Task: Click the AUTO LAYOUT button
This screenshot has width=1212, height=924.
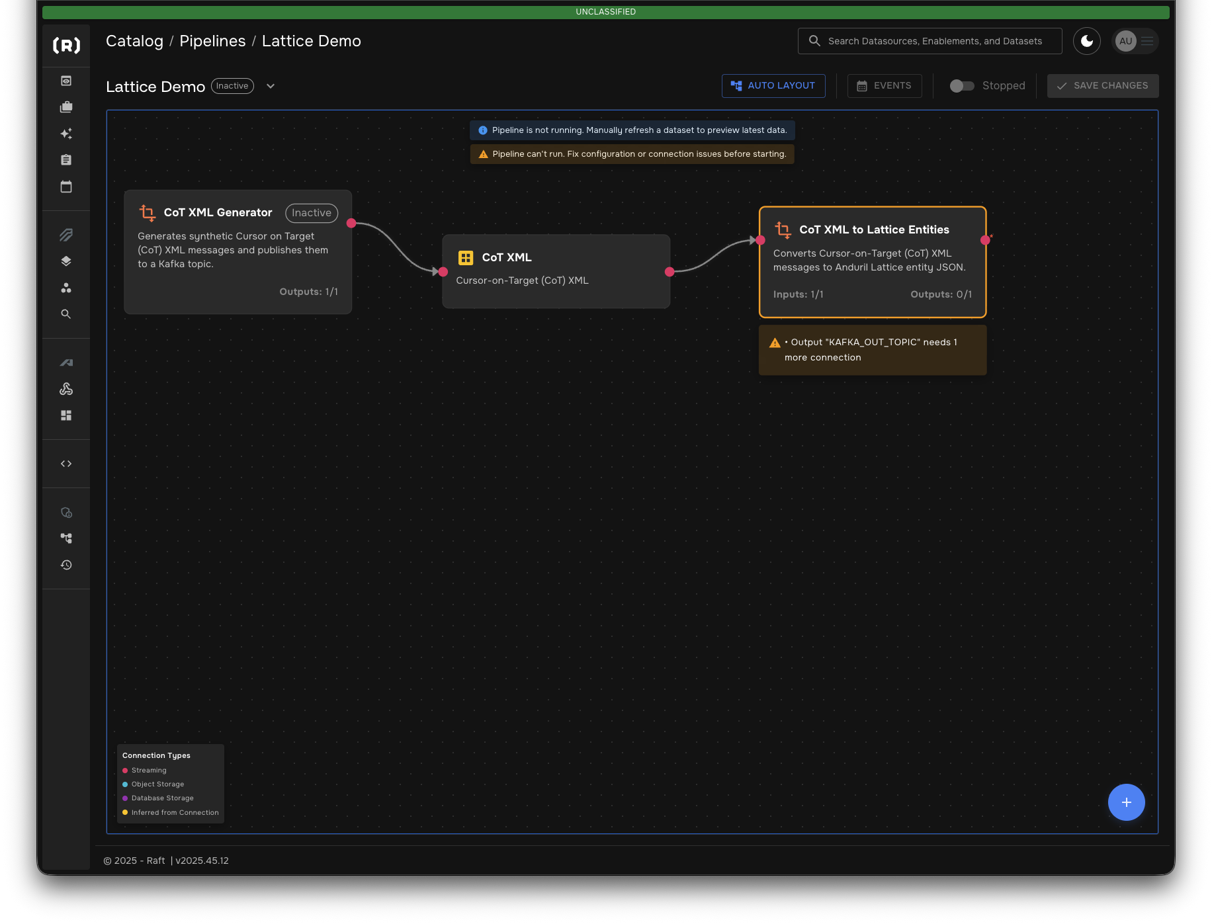Action: (773, 86)
